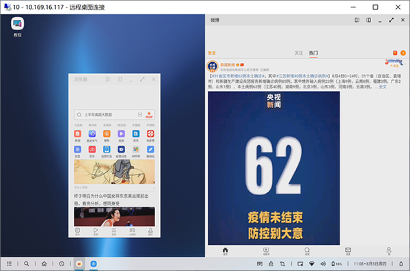The width and height of the screenshot is (410, 271).
Task: Click the 登录 login link in Weibo
Action: tap(212, 53)
